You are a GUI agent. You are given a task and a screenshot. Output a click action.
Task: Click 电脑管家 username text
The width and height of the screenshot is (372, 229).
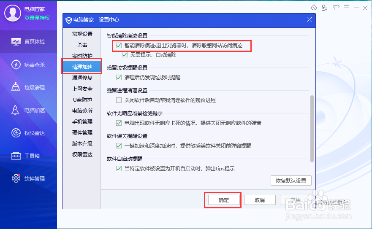point(34,9)
